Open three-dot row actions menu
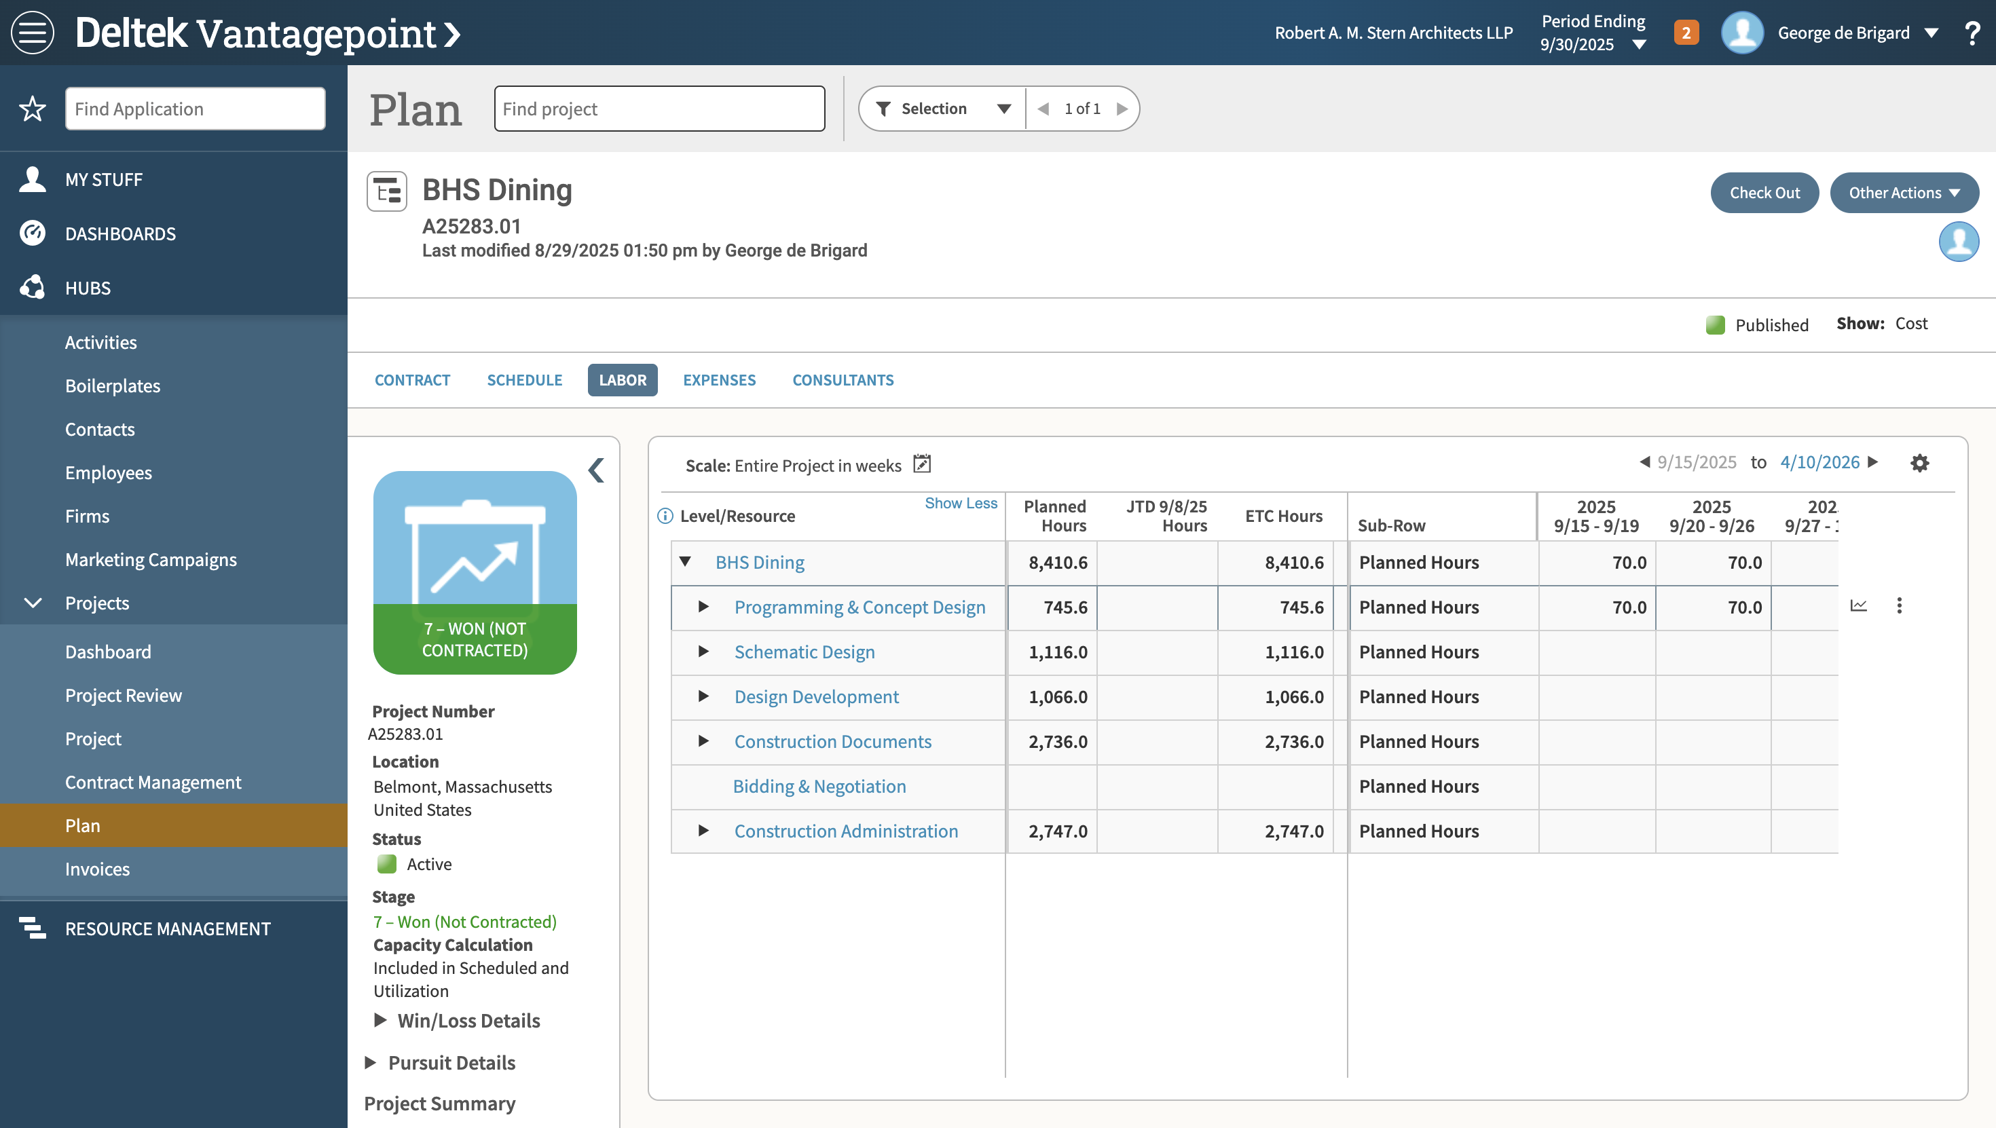This screenshot has width=1996, height=1128. 1898,606
